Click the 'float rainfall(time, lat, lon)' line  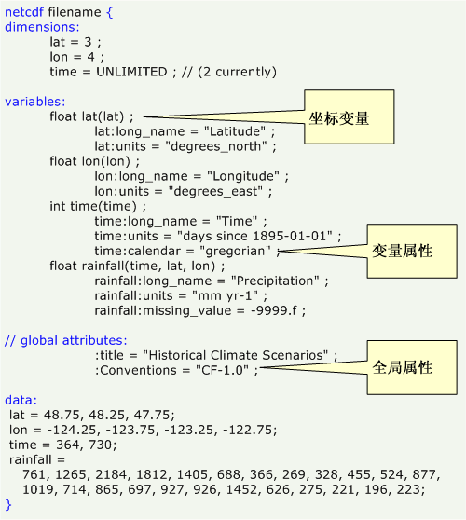pyautogui.click(x=137, y=266)
